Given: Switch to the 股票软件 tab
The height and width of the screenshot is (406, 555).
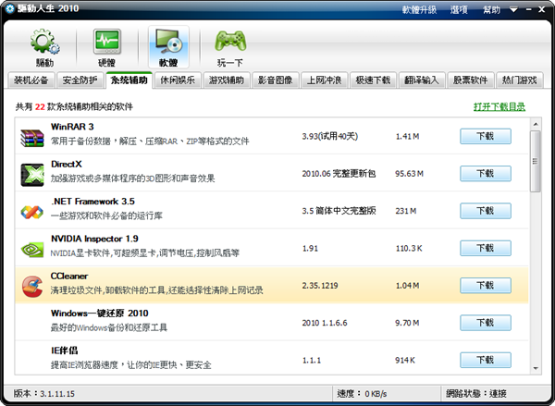Looking at the screenshot, I should (x=471, y=80).
